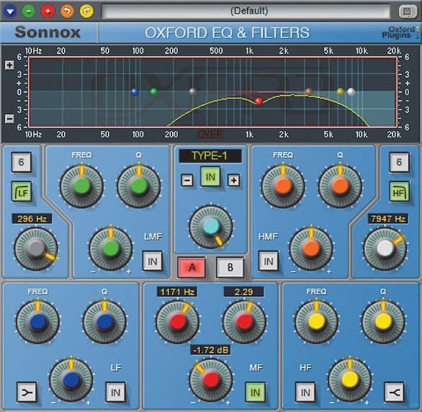Viewport: 422px width, 412px height.
Task: Click the 1171 Hz MF frequency readout
Action: pos(177,292)
